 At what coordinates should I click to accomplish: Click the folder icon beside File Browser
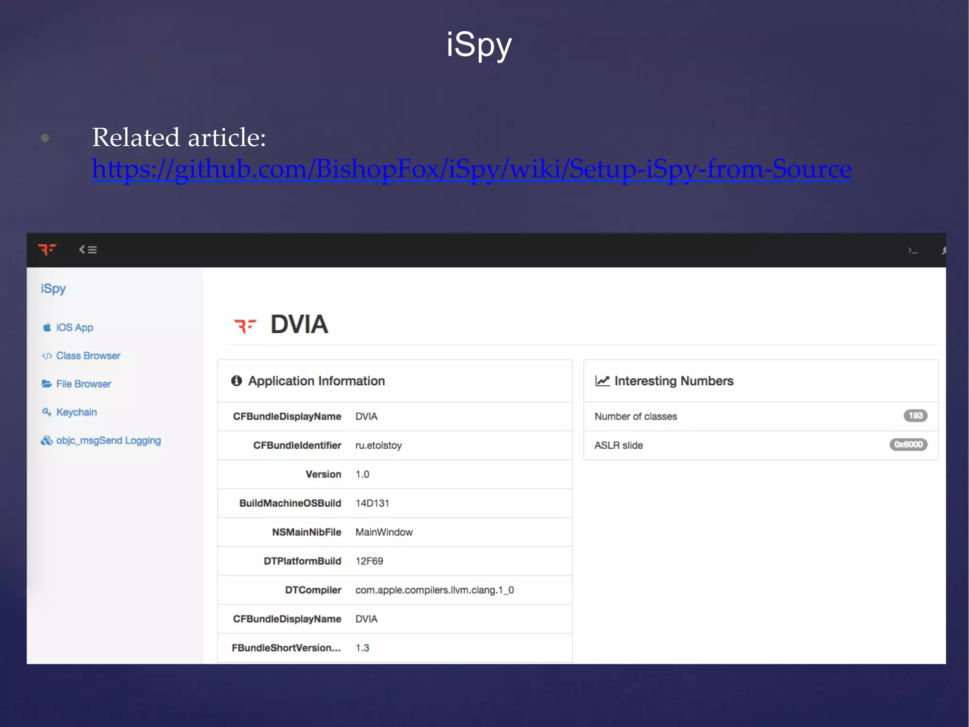47,384
